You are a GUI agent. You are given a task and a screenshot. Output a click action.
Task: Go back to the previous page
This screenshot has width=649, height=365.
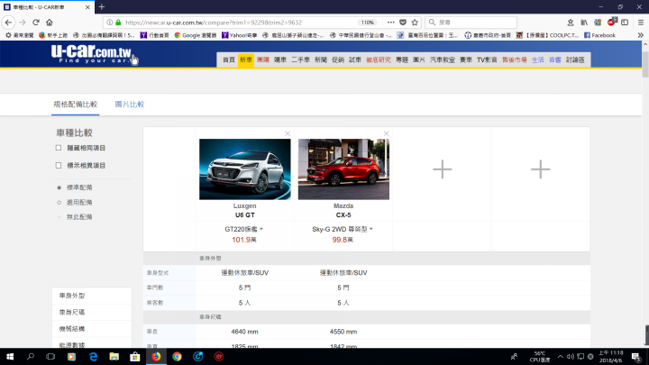click(8, 23)
